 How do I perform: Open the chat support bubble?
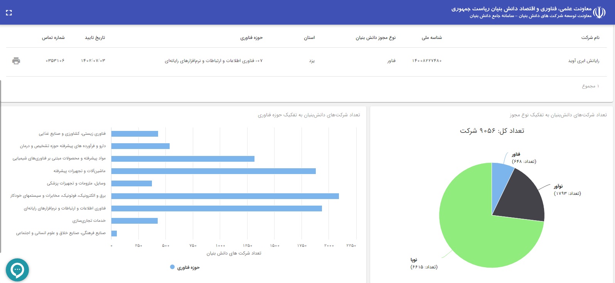[x=17, y=270]
